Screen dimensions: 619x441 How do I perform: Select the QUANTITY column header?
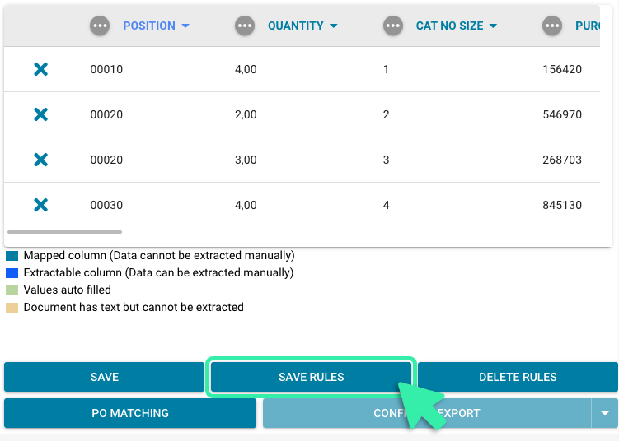296,26
